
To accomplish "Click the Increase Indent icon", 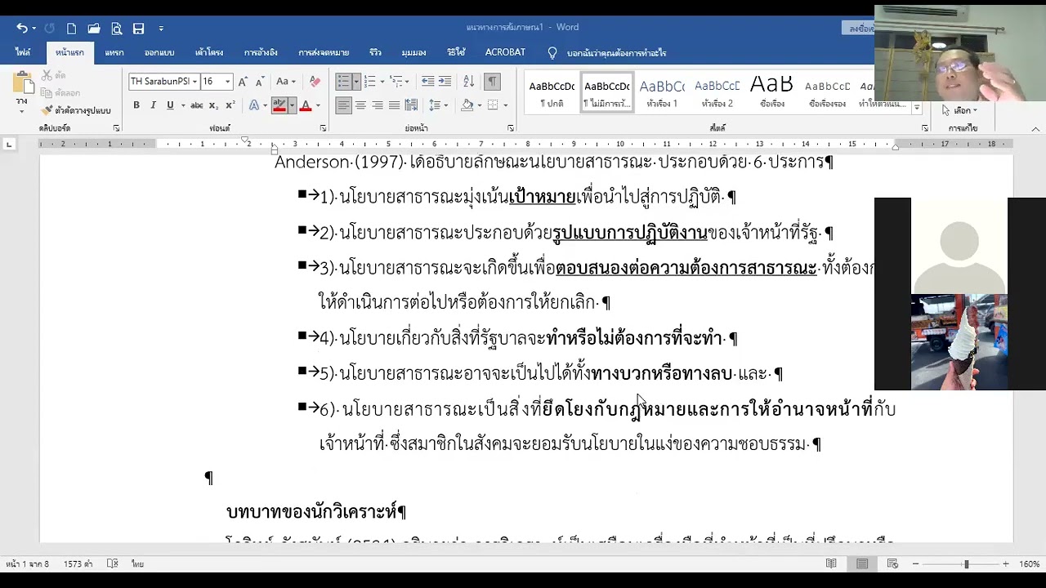I will [445, 82].
